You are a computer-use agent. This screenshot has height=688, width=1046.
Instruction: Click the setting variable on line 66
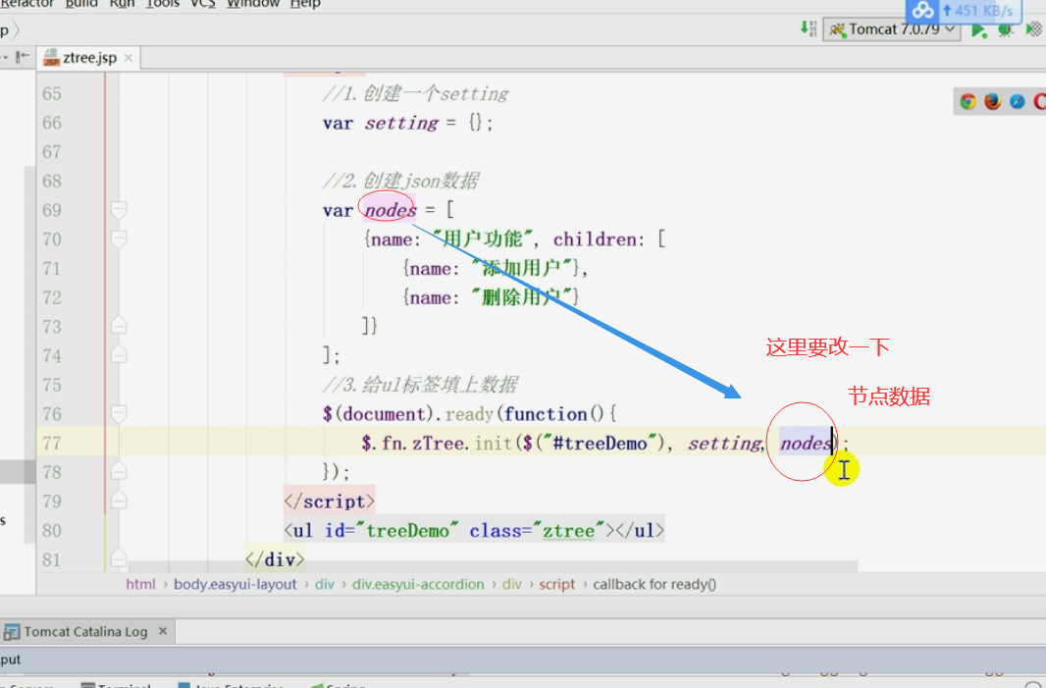401,123
